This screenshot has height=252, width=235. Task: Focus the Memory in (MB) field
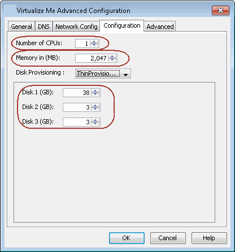point(92,58)
